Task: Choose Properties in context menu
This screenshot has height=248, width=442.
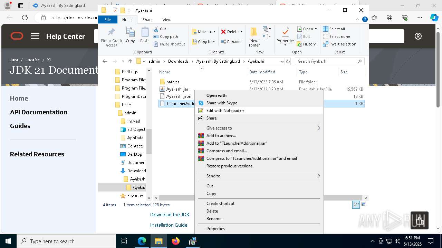Action: tap(259, 229)
